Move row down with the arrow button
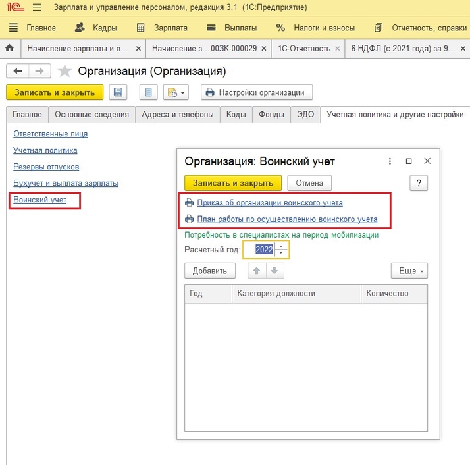This screenshot has width=470, height=465. tap(274, 271)
